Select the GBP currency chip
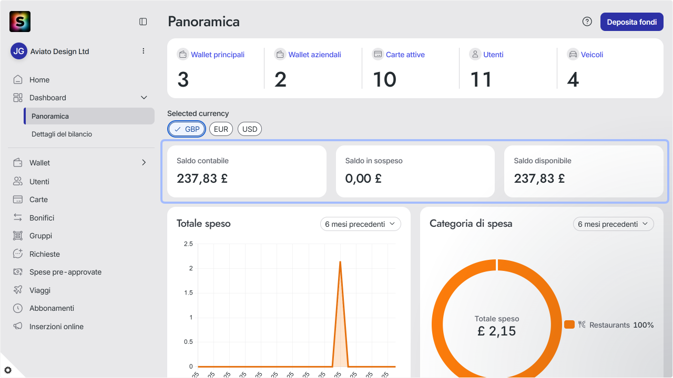 click(187, 129)
